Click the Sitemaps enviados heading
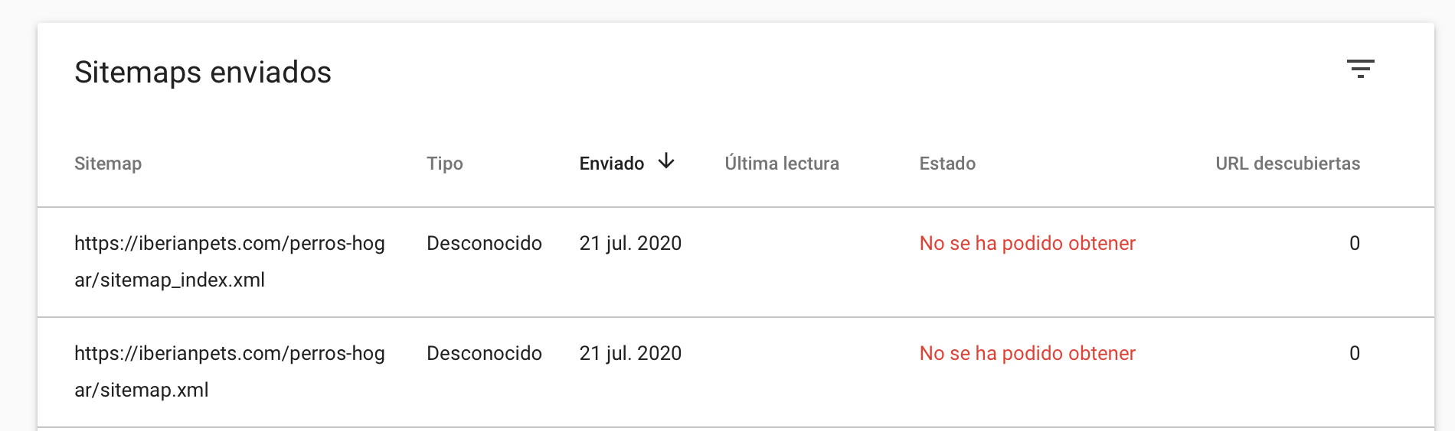Viewport: 1455px width, 431px height. pyautogui.click(x=203, y=73)
